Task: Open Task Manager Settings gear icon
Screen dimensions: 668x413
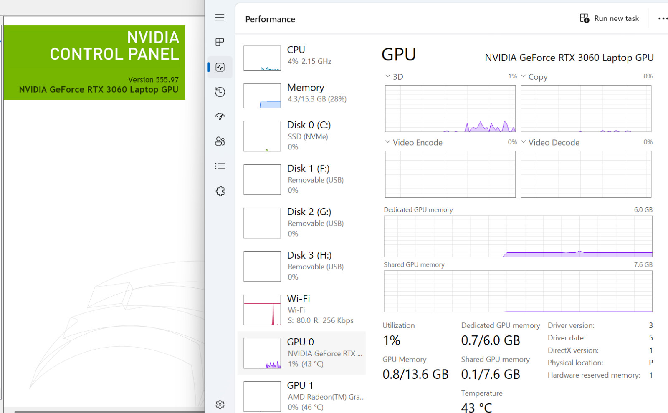Action: [x=220, y=404]
